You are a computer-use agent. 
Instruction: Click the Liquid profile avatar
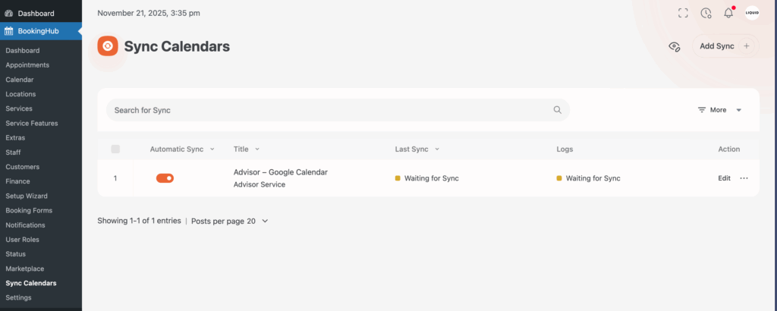click(x=751, y=13)
